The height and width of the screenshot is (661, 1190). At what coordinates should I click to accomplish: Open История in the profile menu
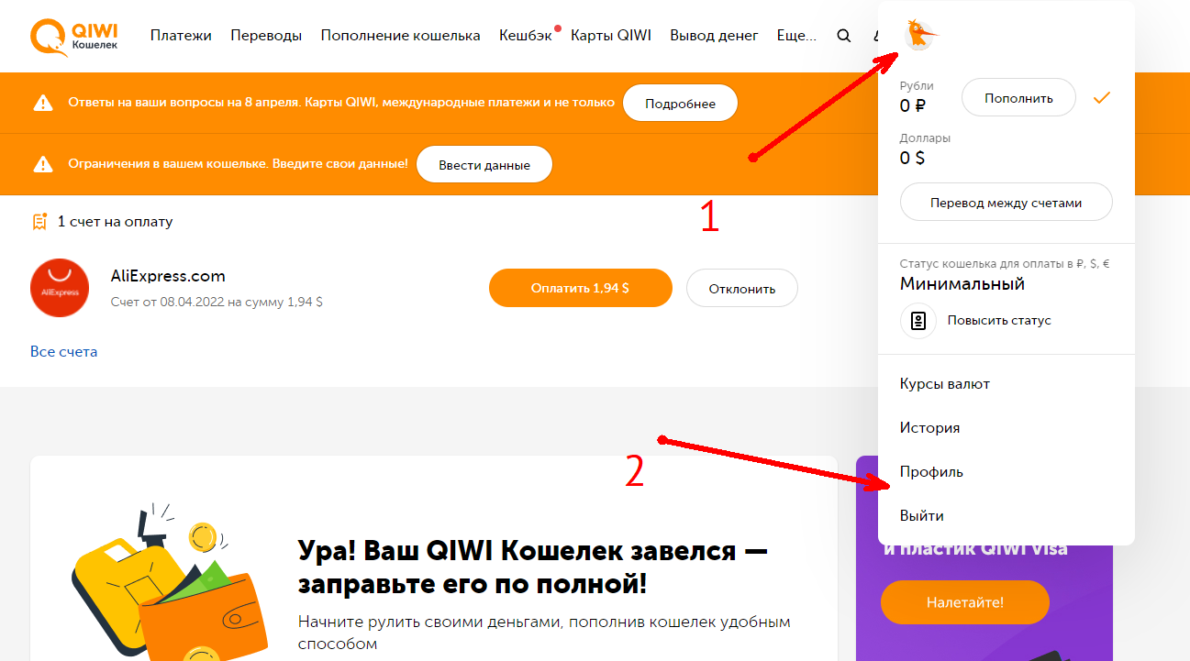pos(929,428)
